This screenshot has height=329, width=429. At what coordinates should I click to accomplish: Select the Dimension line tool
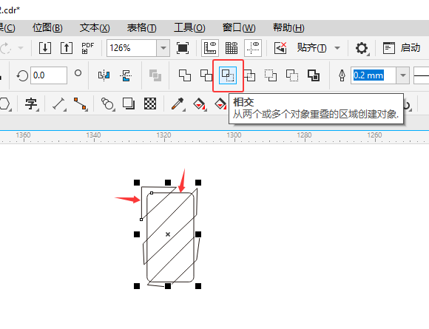click(59, 104)
